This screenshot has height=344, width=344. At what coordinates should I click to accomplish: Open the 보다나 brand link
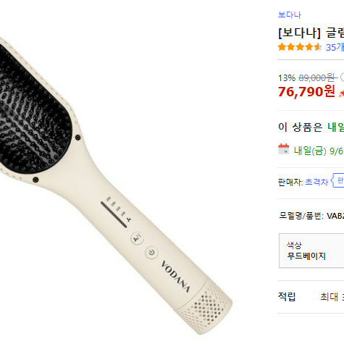tap(290, 15)
